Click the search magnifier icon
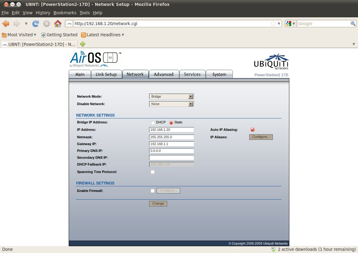Image resolution: width=358 pixels, height=253 pixels. coord(353,24)
